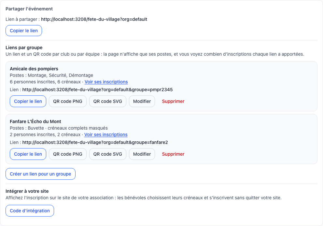
Task: Copy the Fanfare L'Écho du Mont link
Action: (28, 154)
